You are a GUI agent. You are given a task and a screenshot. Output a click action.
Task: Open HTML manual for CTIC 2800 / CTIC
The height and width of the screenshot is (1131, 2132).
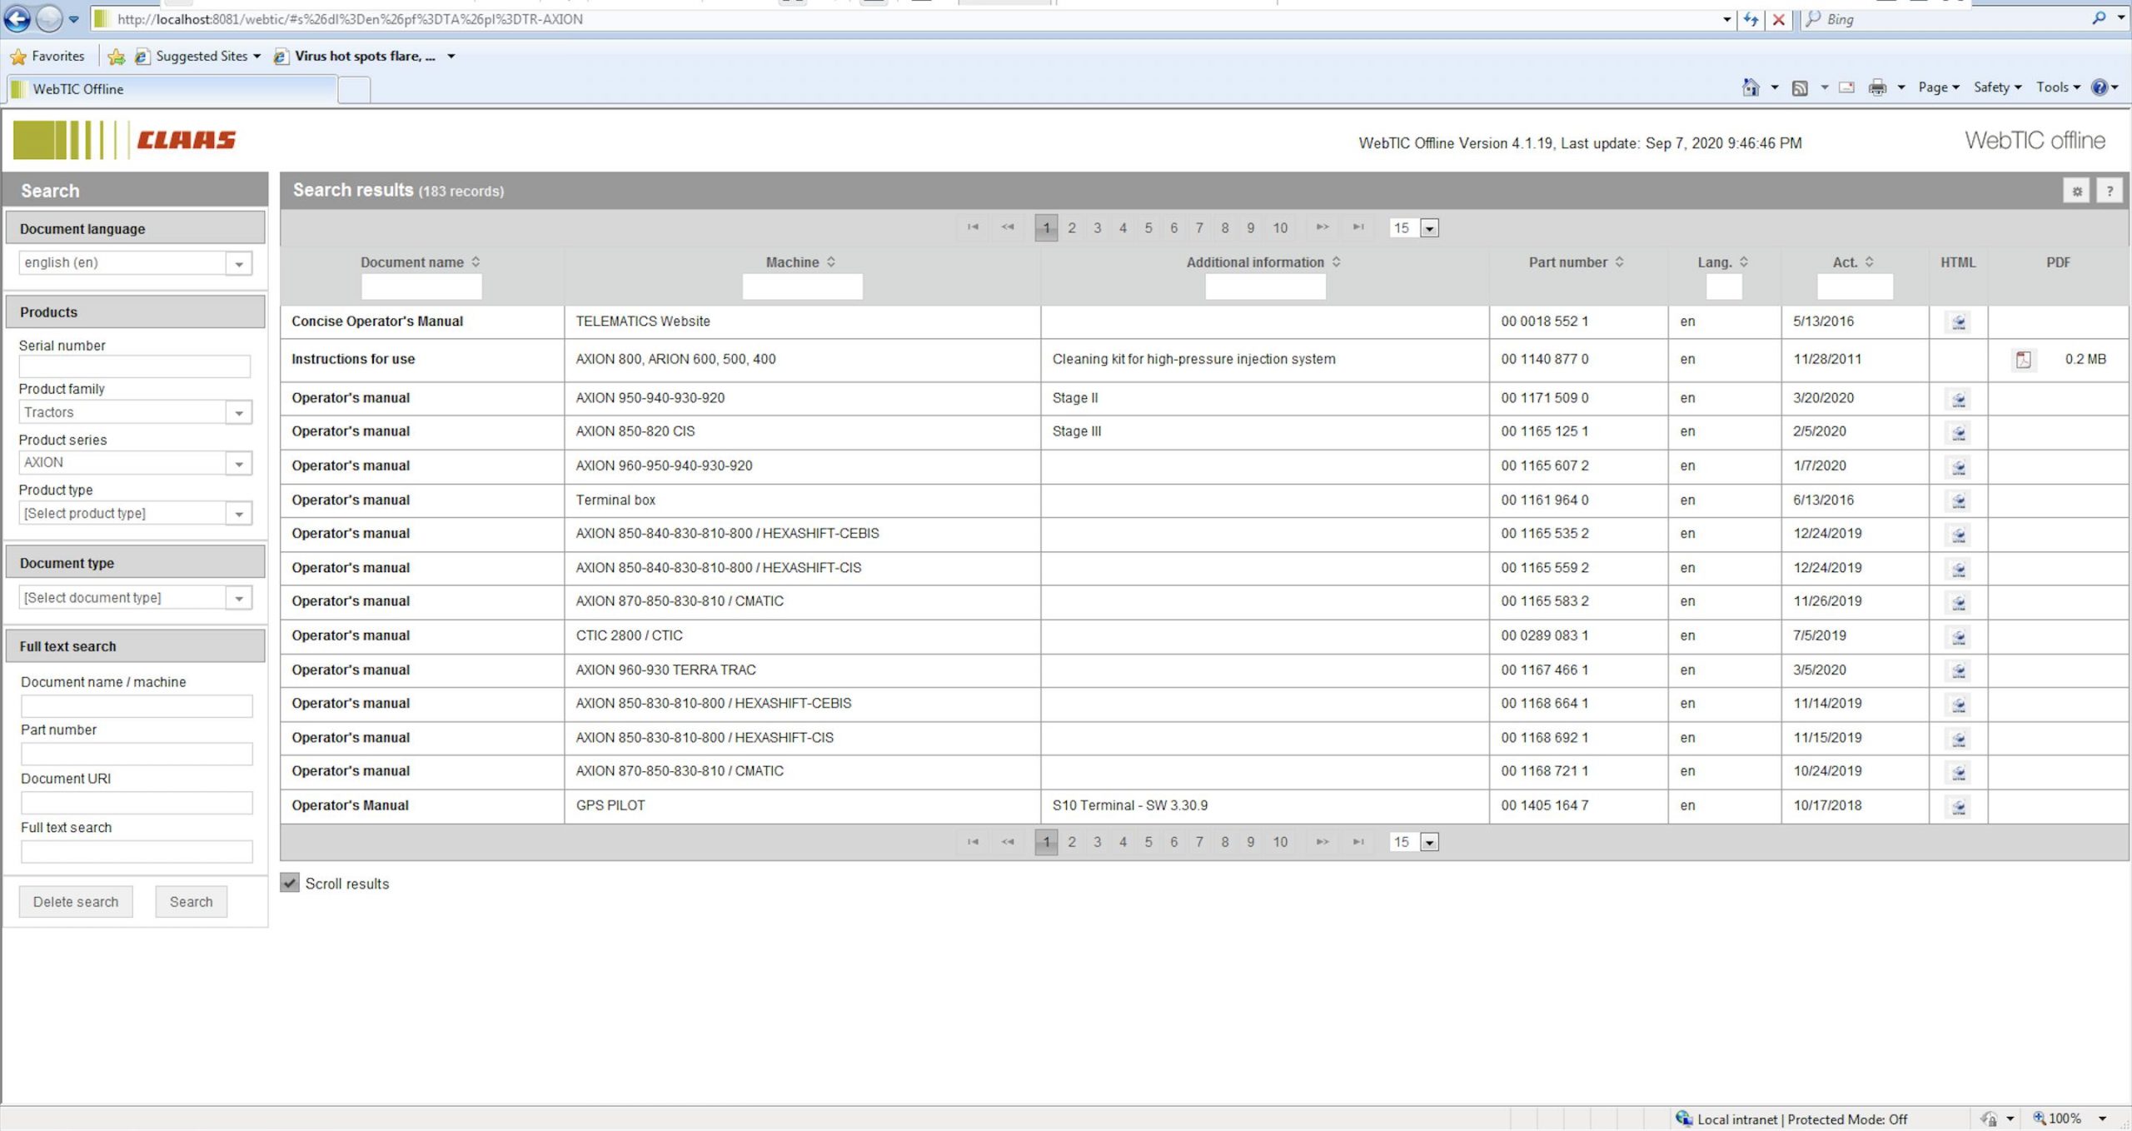(1958, 636)
